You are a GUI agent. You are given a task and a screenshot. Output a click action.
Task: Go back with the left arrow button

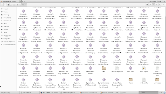(x=2, y=5)
